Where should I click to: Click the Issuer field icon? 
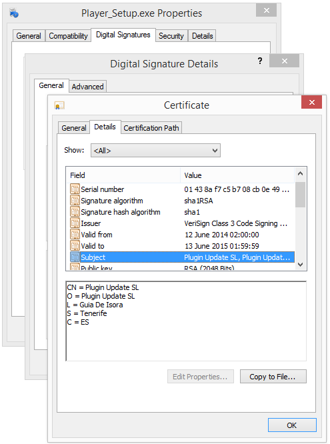(75, 223)
